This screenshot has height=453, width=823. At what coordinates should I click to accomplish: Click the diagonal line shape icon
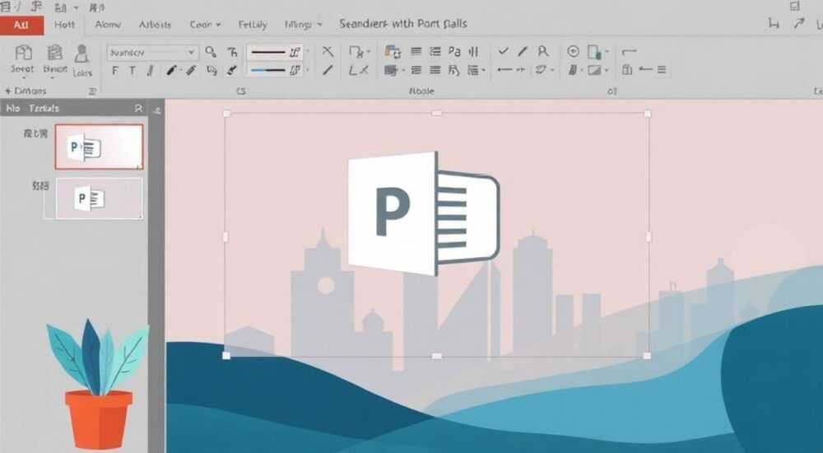click(x=328, y=70)
